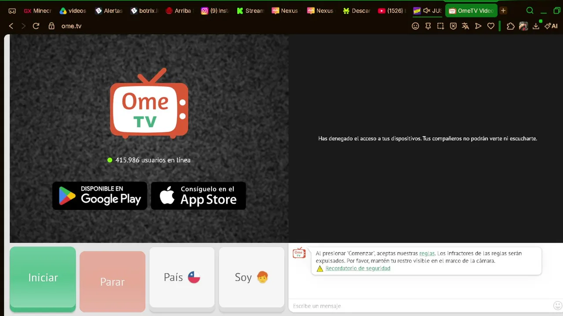
Task: Open the emoji picker in the message box
Action: click(557, 305)
